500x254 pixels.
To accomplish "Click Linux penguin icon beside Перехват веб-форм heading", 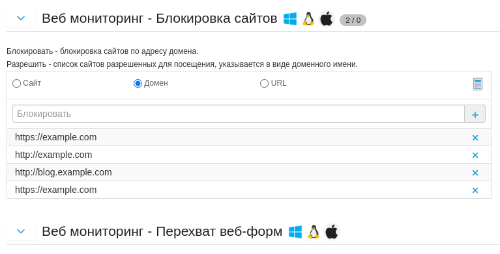I will click(x=314, y=232).
